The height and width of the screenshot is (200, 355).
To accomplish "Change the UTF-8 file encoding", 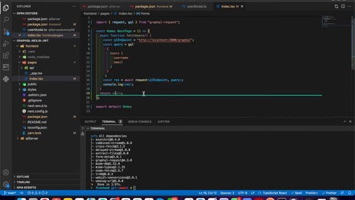I will pos(242,193).
